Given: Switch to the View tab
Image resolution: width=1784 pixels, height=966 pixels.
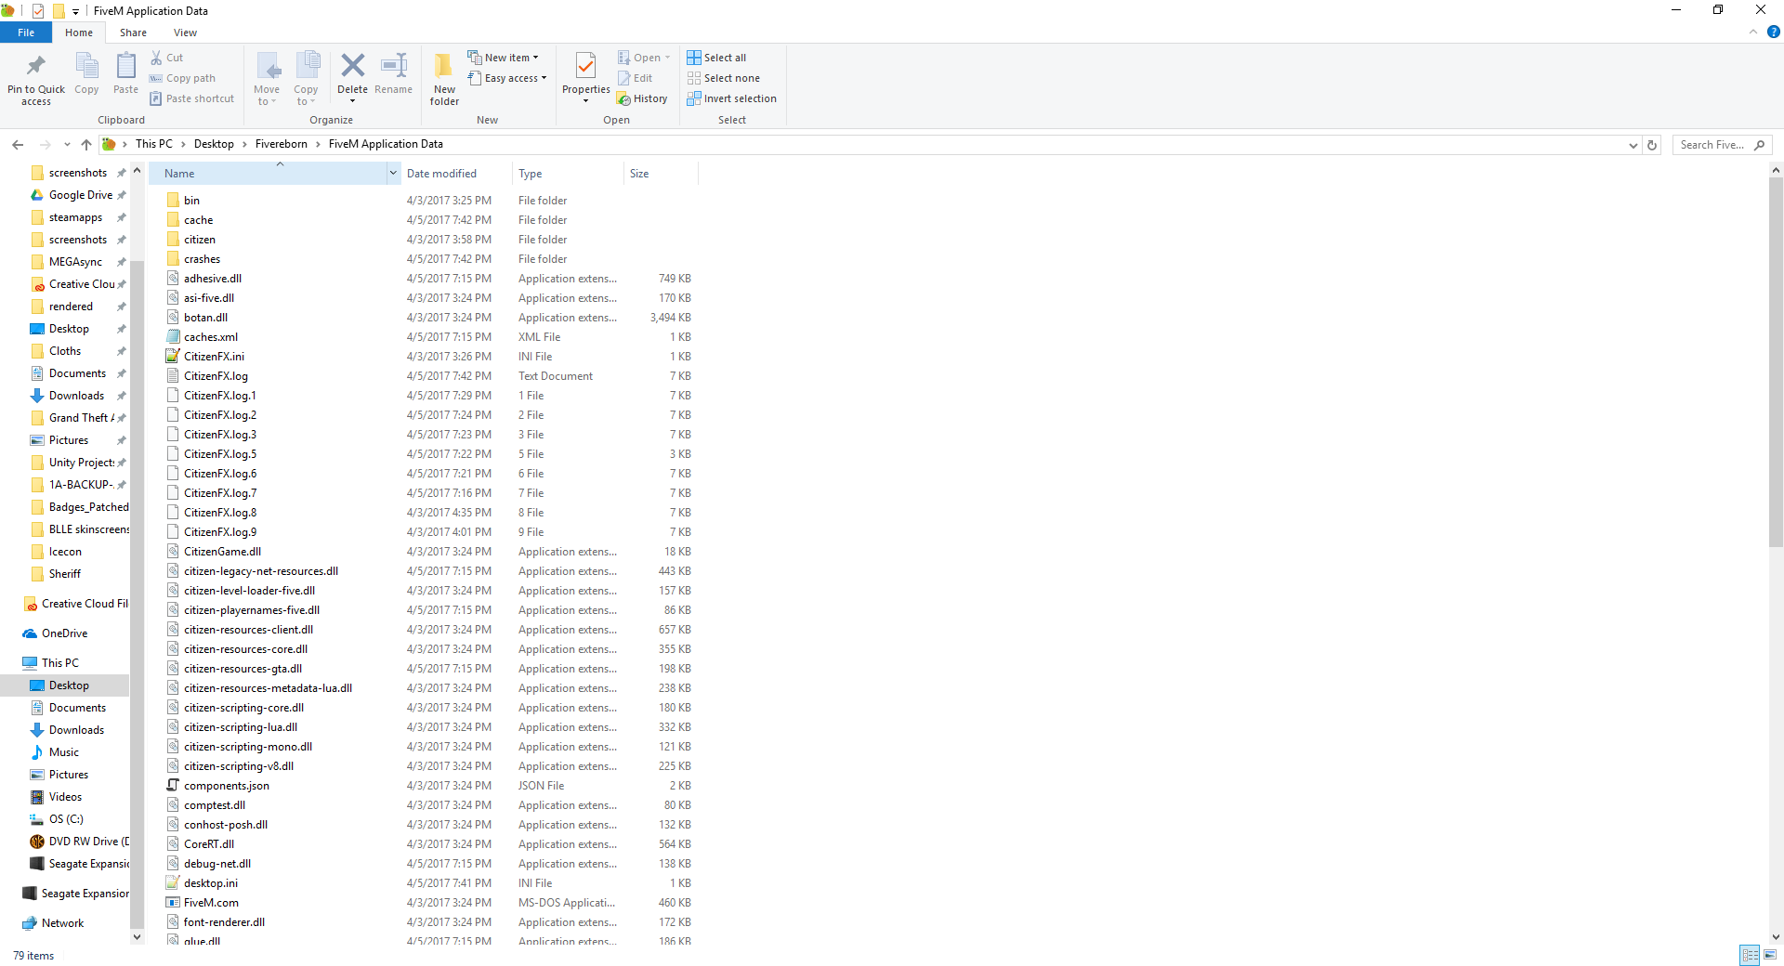Looking at the screenshot, I should (x=185, y=33).
